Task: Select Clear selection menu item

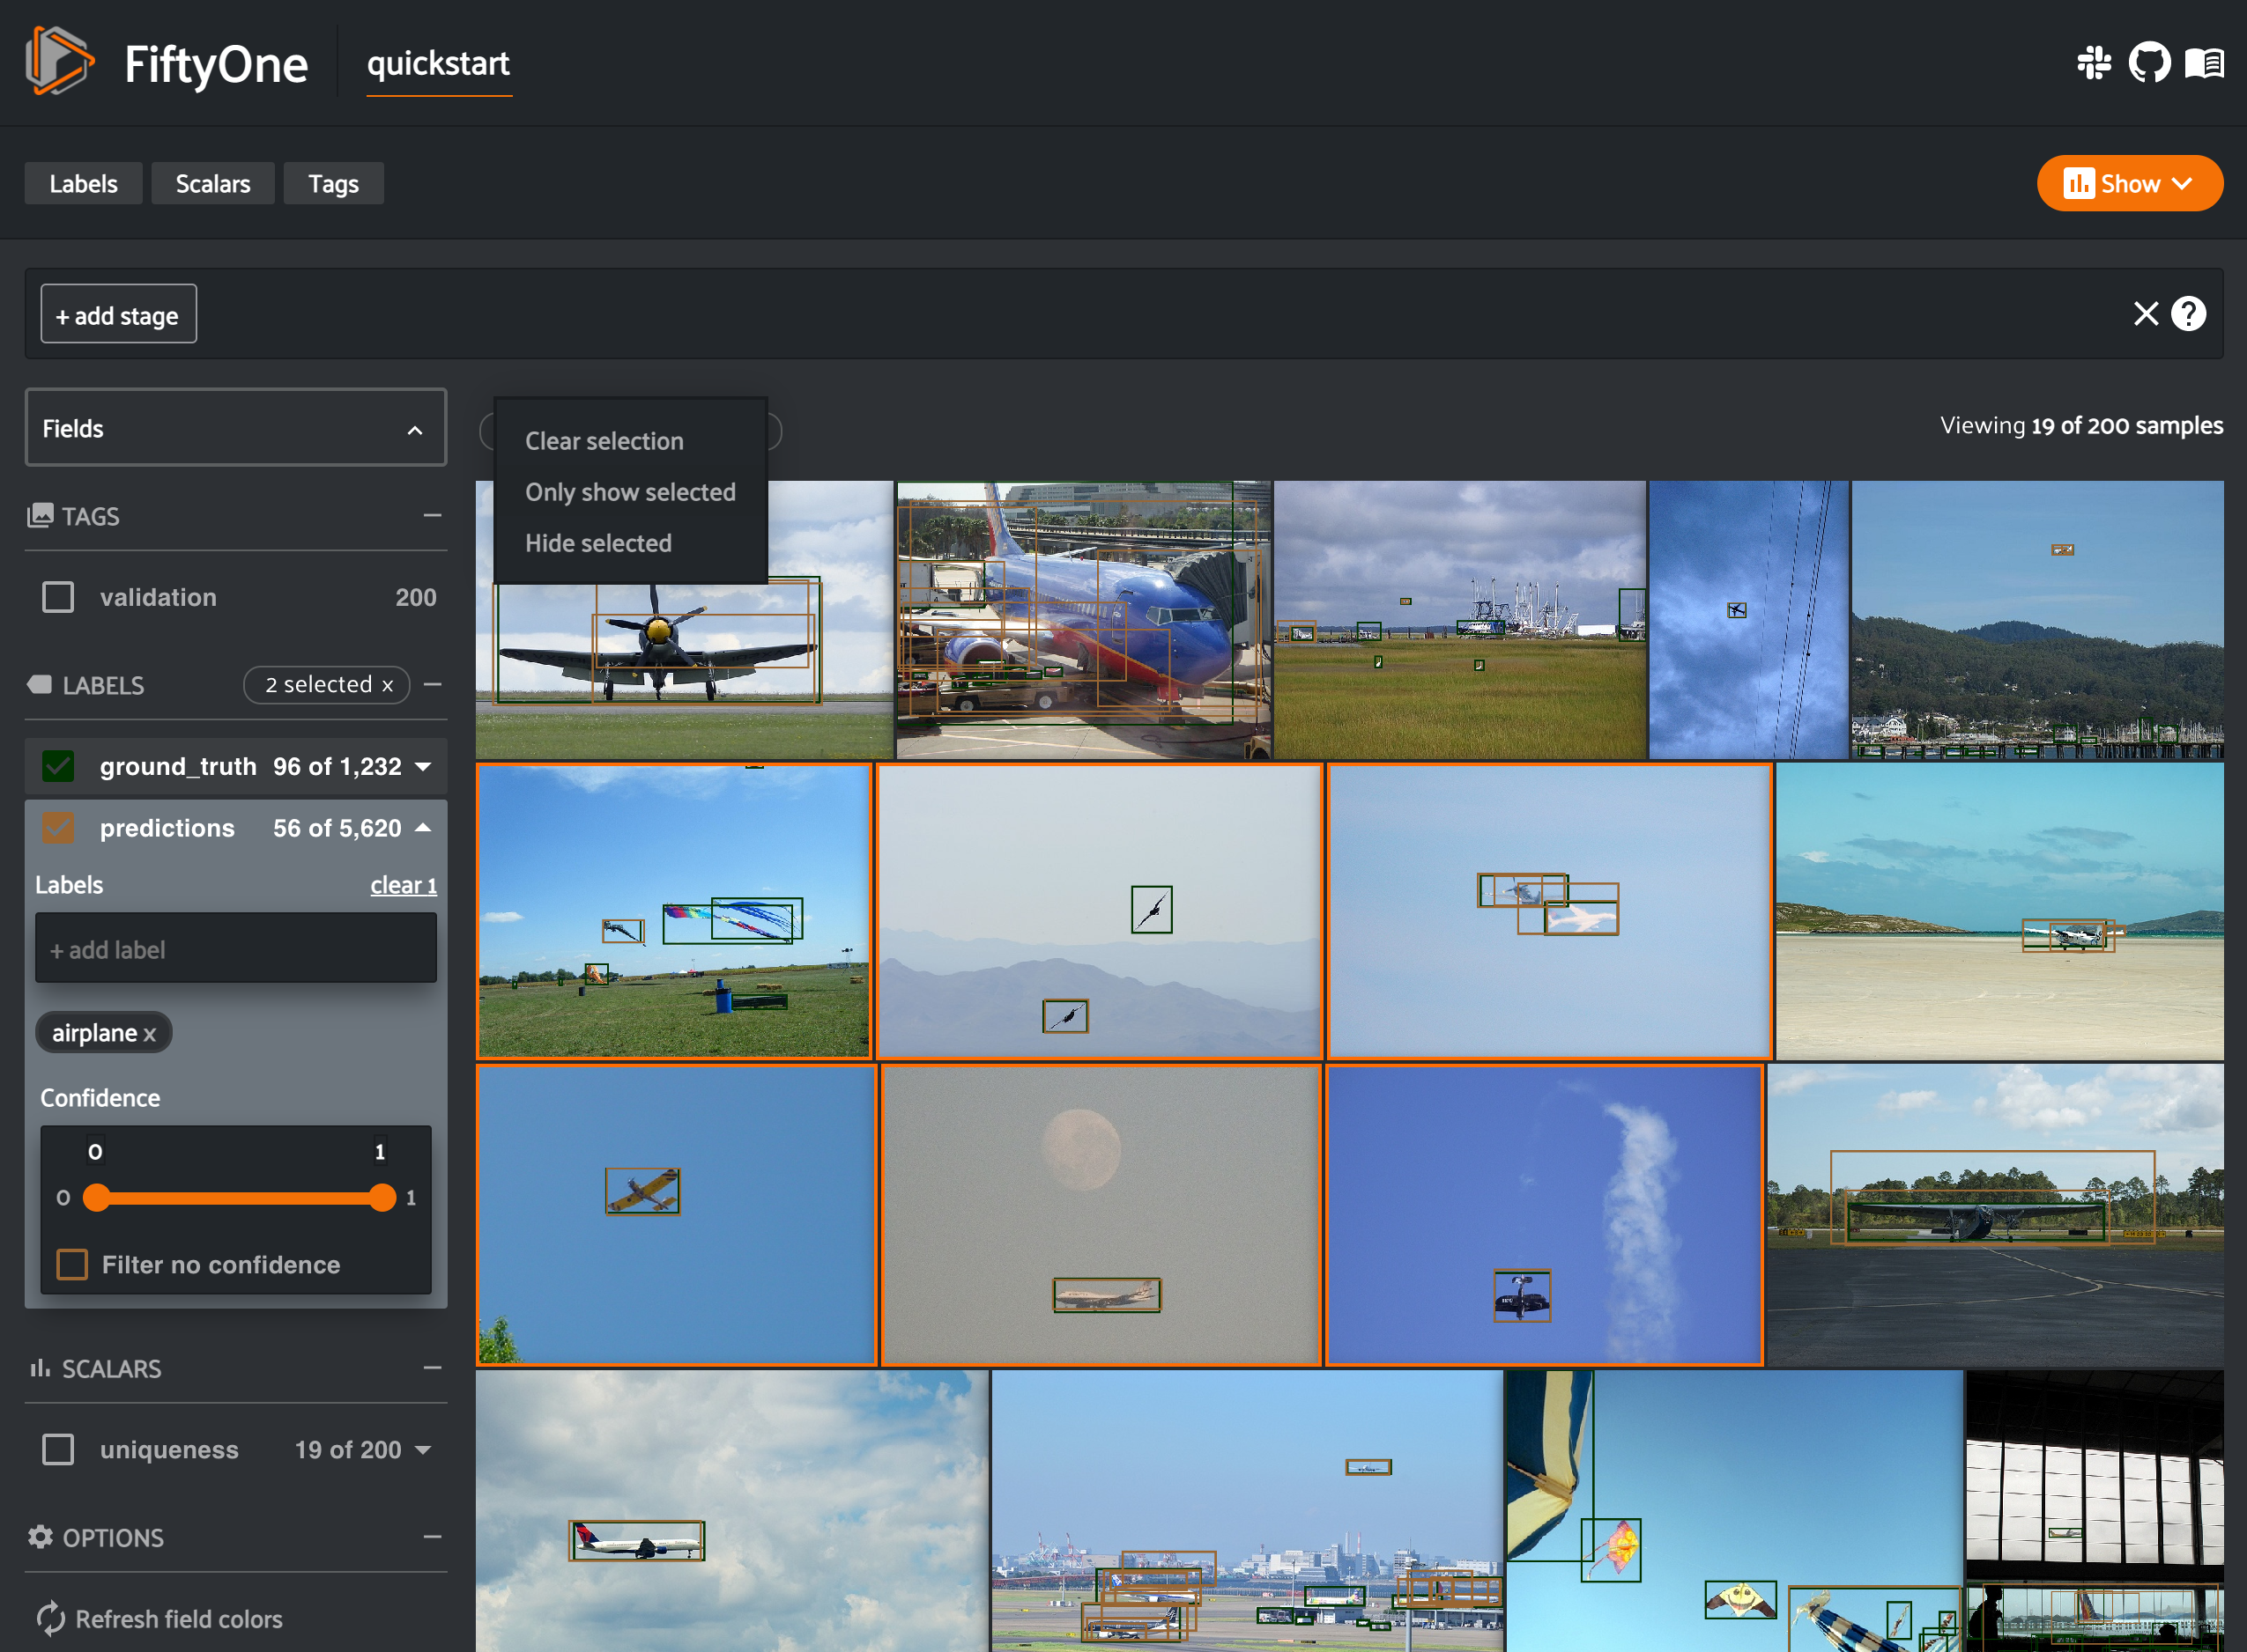Action: pyautogui.click(x=604, y=441)
